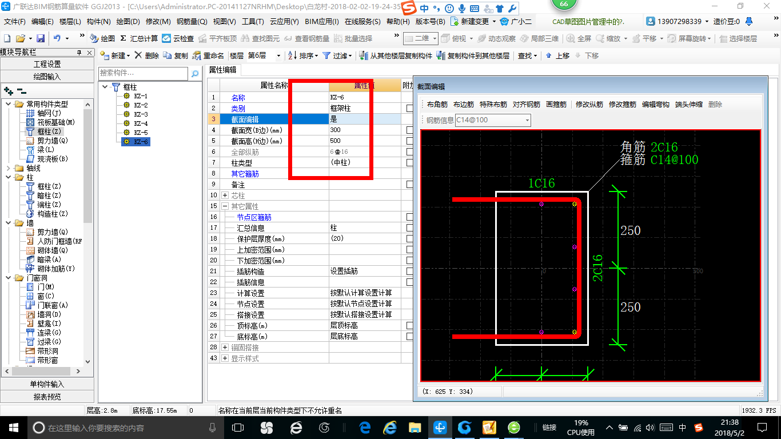Open the 文件(F) menu
781x439 pixels.
click(15, 21)
